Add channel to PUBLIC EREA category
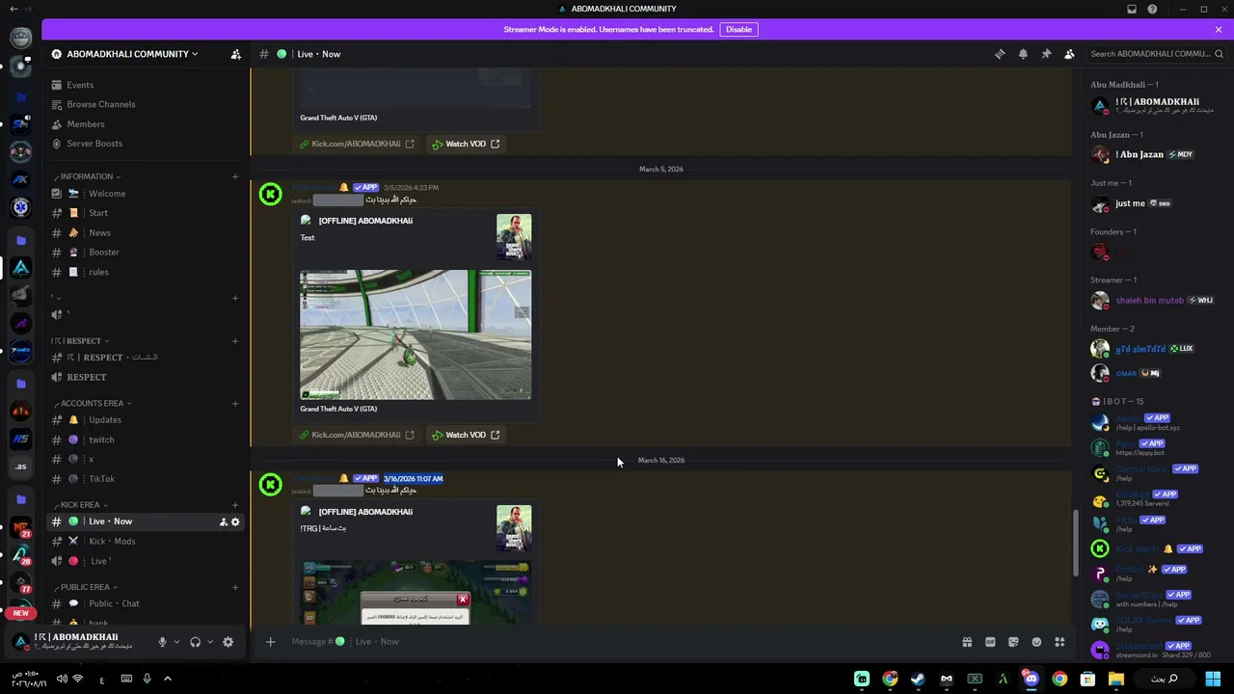Viewport: 1234px width, 694px height. tap(235, 586)
